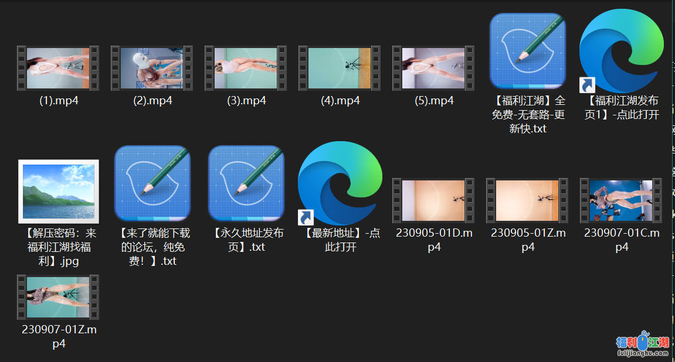Screen dimensions: 675x362
Task: Select the 230905-01D.mp4 video icon
Action: 434,200
